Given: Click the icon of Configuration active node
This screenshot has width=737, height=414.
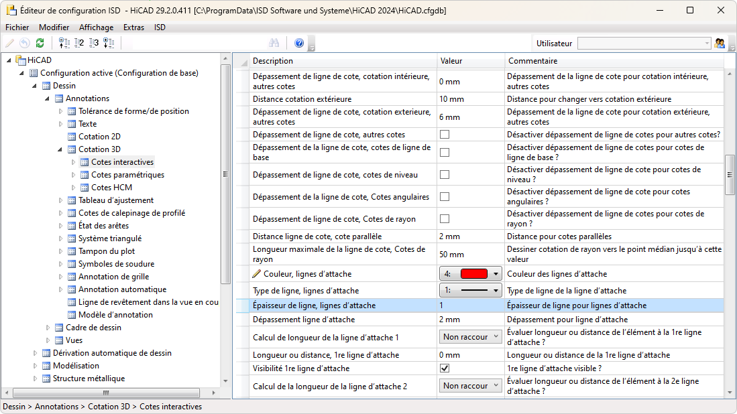Looking at the screenshot, I should coord(34,73).
